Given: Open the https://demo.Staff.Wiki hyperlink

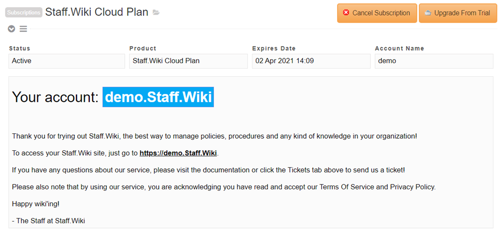Looking at the screenshot, I should click(x=178, y=153).
